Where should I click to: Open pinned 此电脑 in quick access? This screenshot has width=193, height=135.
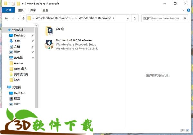pyautogui.click(x=18, y=58)
